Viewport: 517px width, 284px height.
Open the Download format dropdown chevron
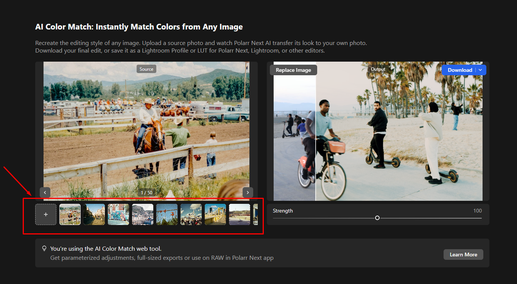pos(480,70)
